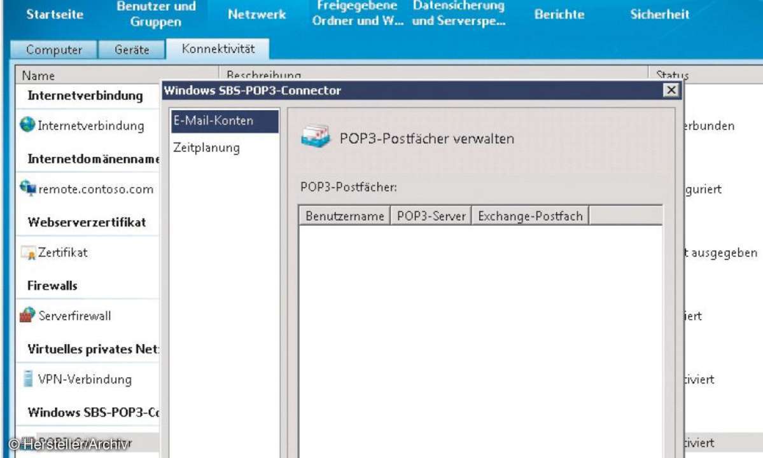Viewport: 763px width, 458px height.
Task: Click the POP3-Postfächer: list label
Action: [349, 187]
